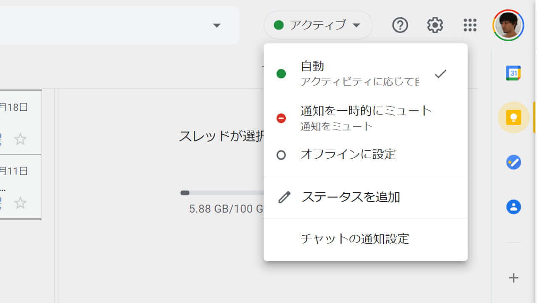Star the conversation from 月18日
The image size is (538, 303).
[x=20, y=139]
